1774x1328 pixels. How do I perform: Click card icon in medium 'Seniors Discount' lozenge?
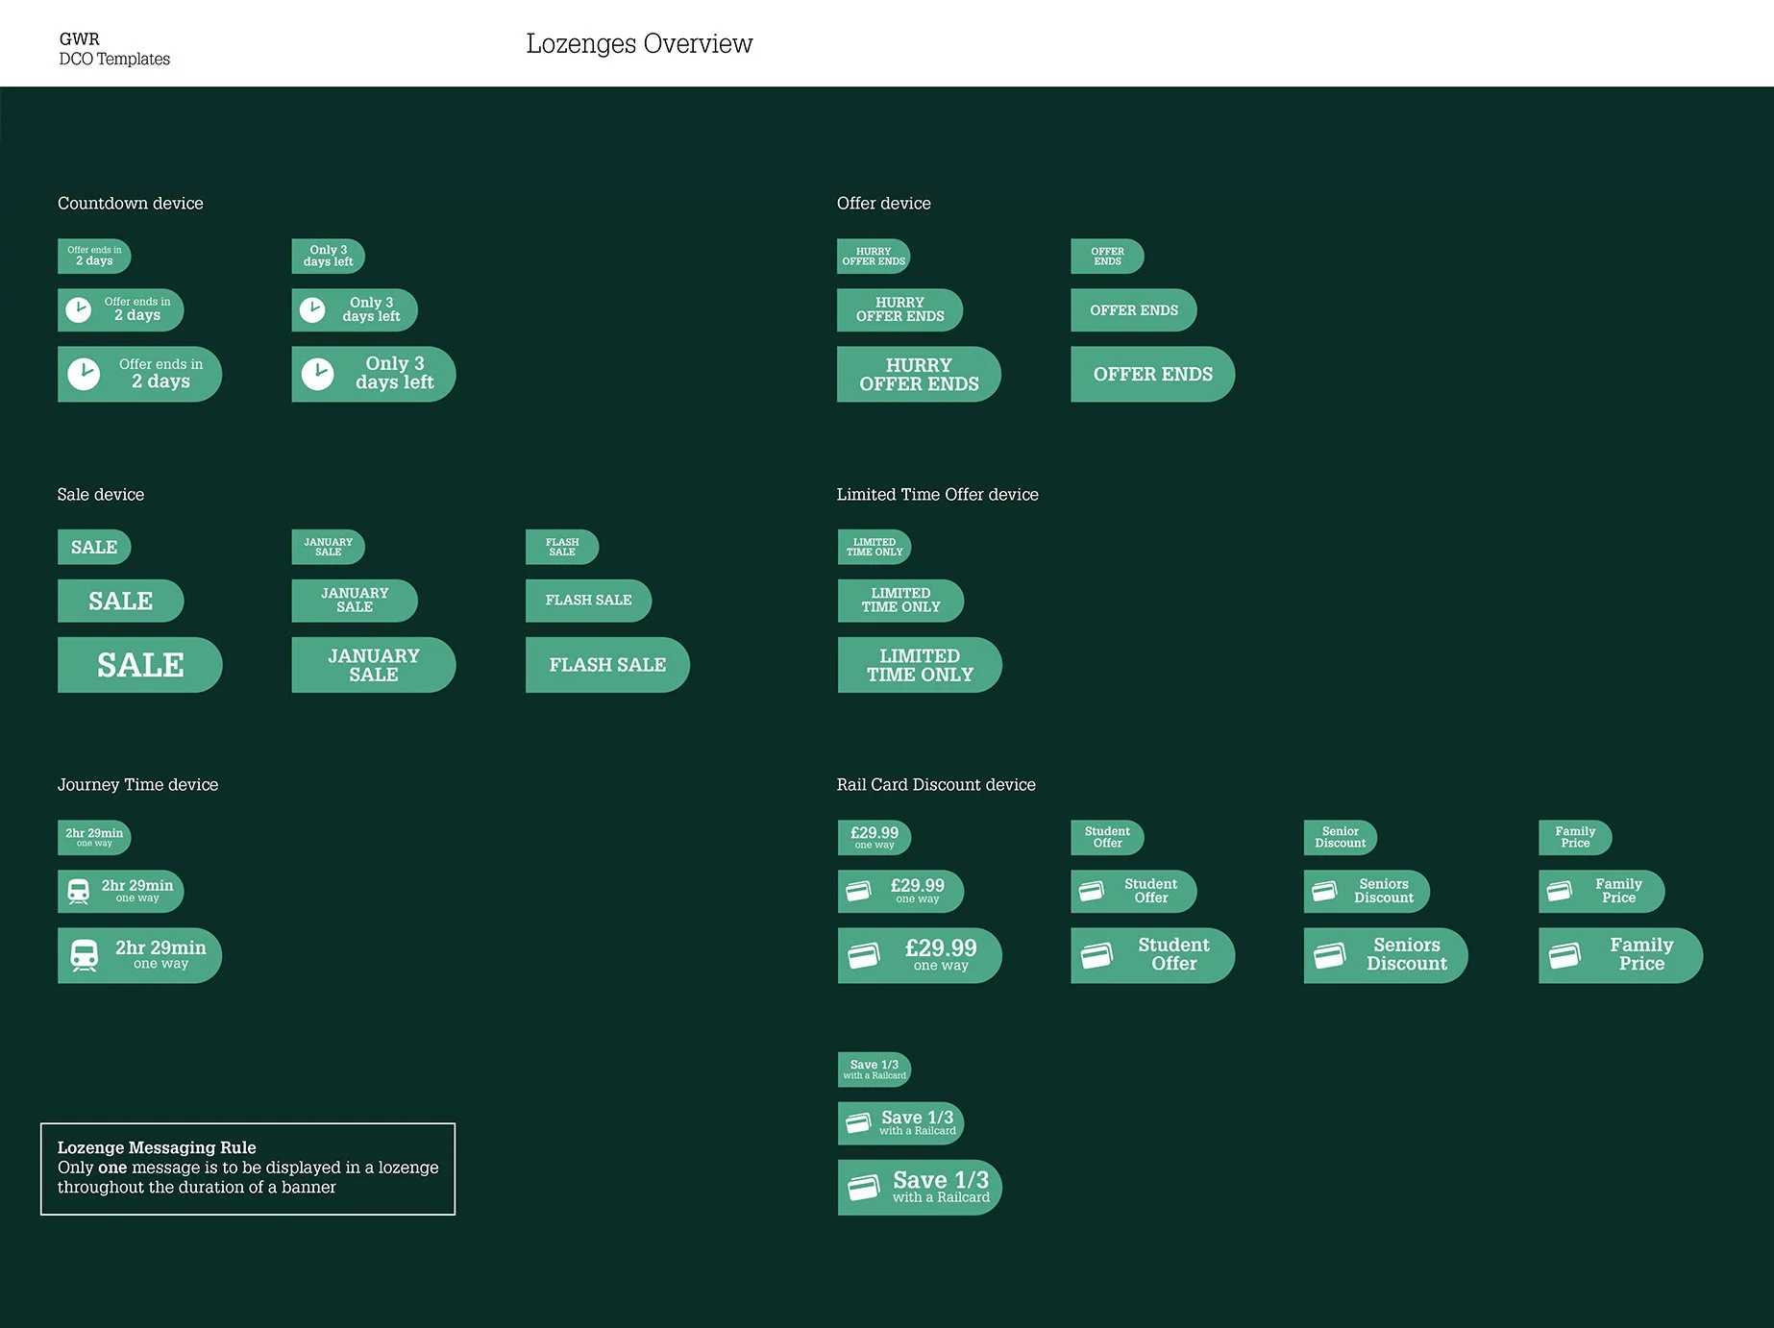(x=1324, y=891)
